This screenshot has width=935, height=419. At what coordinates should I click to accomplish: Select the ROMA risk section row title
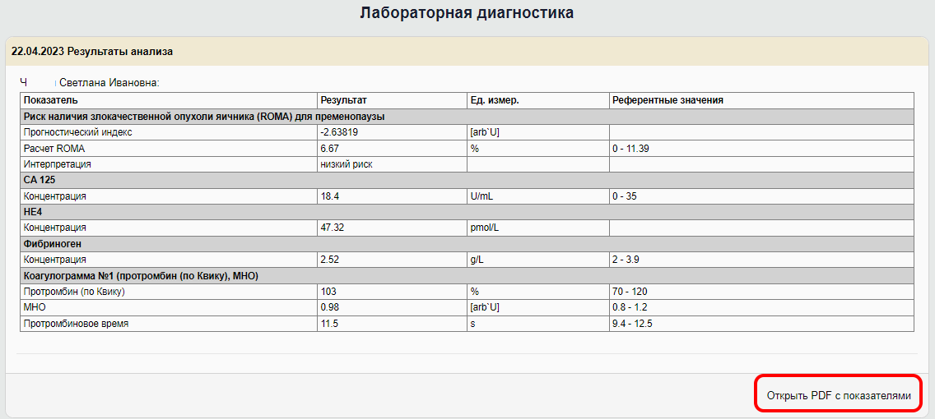pos(204,117)
